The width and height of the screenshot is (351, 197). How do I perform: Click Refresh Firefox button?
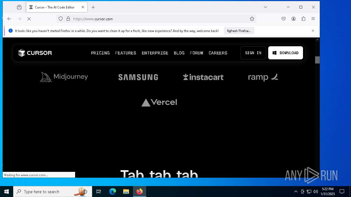(x=239, y=31)
